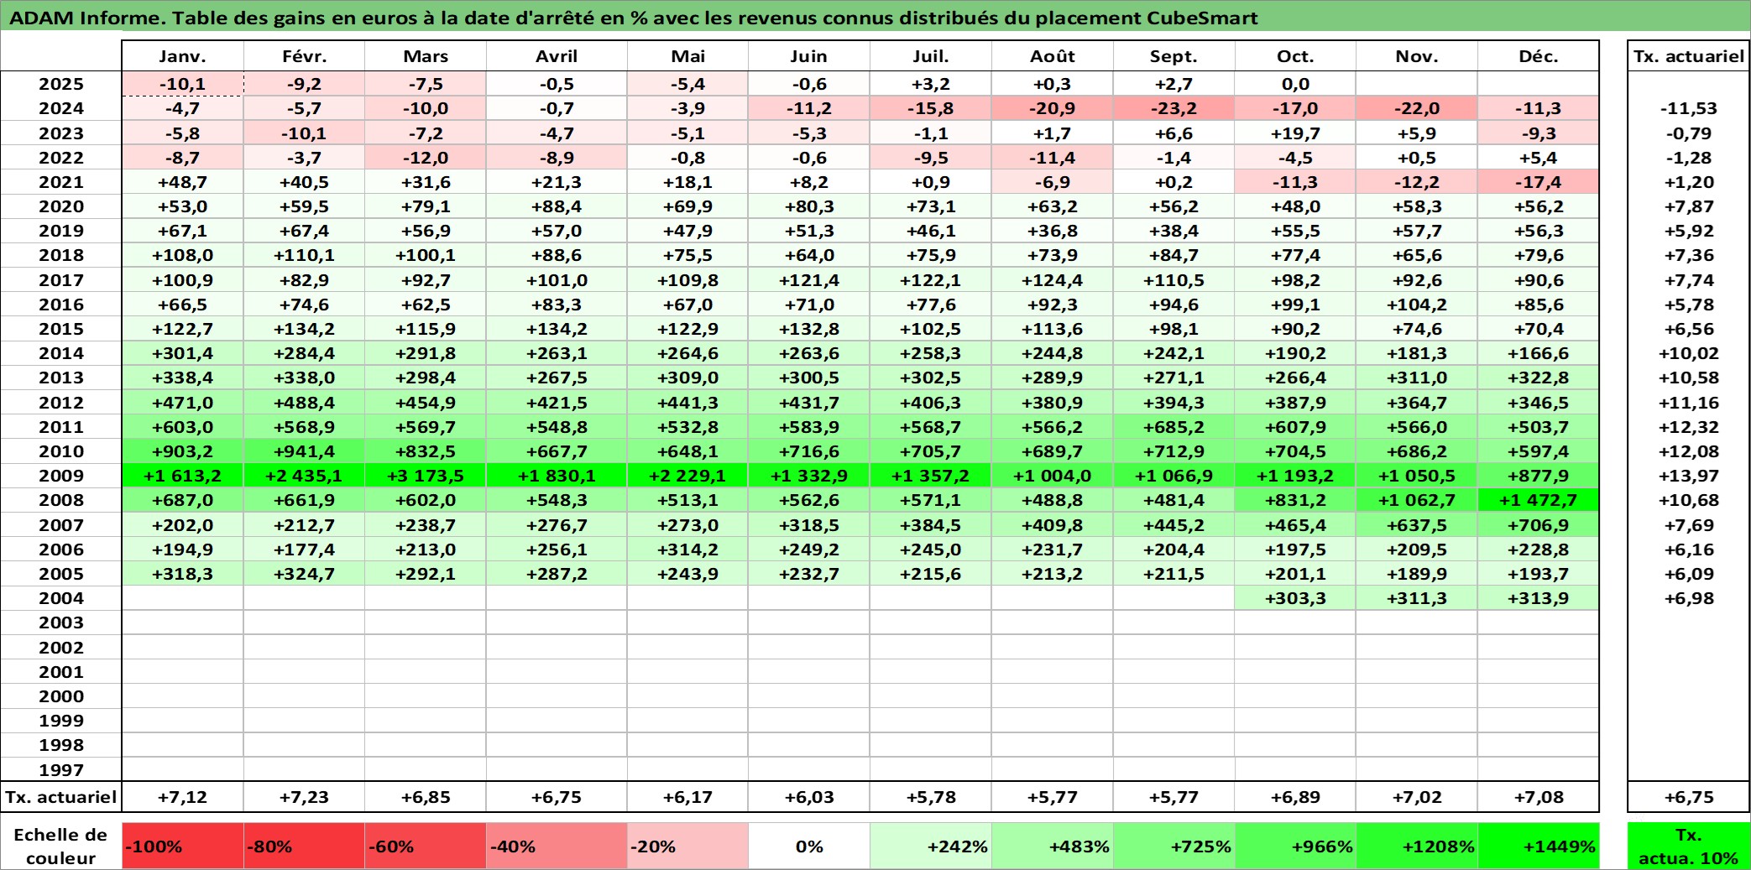The width and height of the screenshot is (1751, 870).
Task: Select cell +19,7 in October 2023
Action: point(1295,133)
